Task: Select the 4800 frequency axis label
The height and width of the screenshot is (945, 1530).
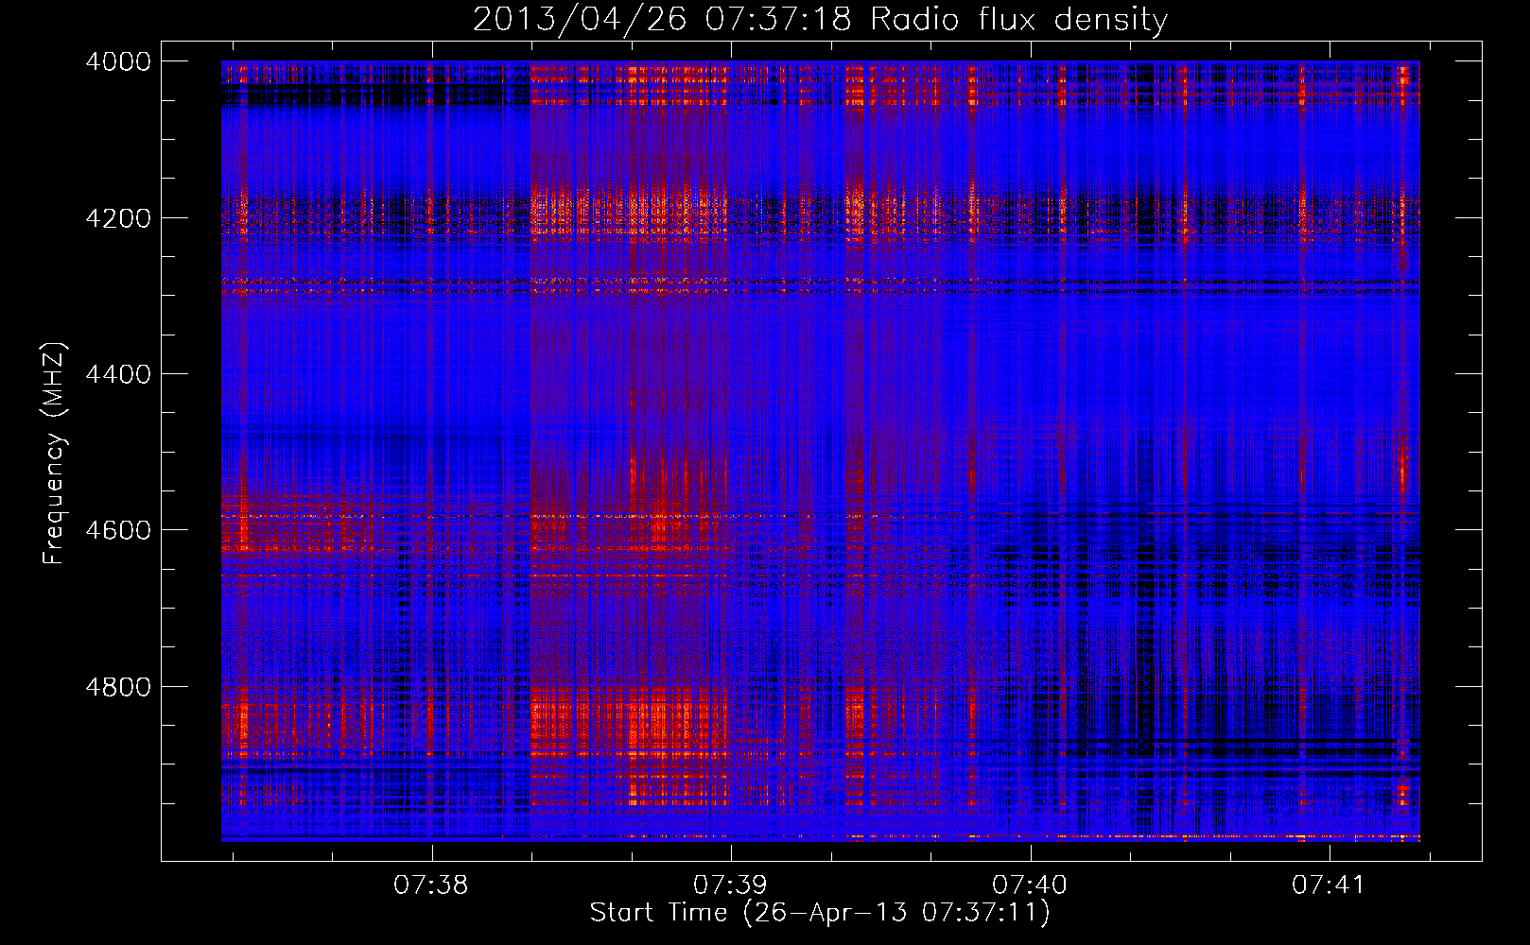Action: tap(118, 687)
